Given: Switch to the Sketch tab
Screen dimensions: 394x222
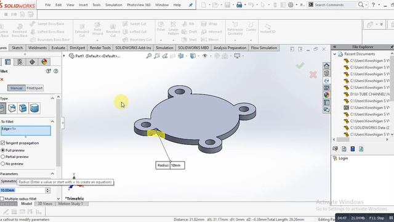Looking at the screenshot, I should coord(17,48).
